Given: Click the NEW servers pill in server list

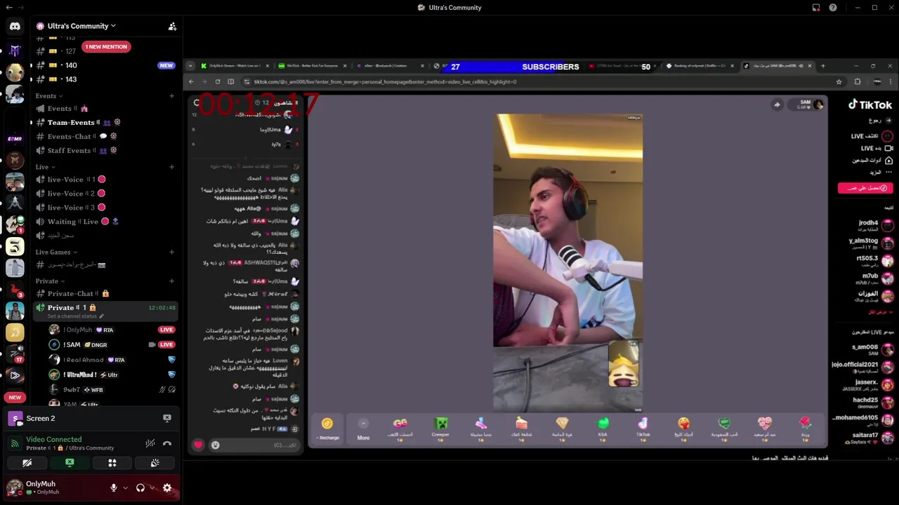Looking at the screenshot, I should [x=15, y=397].
